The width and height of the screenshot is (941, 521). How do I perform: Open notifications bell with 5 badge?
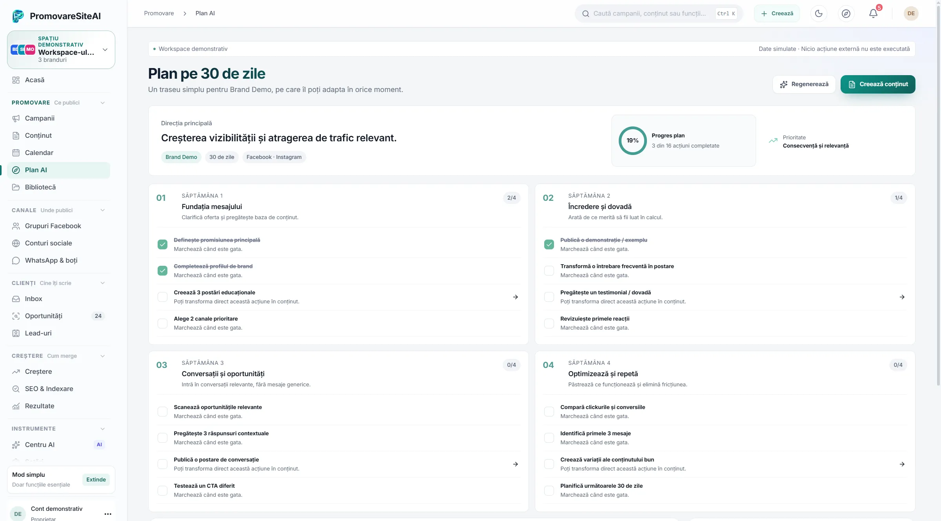(873, 13)
